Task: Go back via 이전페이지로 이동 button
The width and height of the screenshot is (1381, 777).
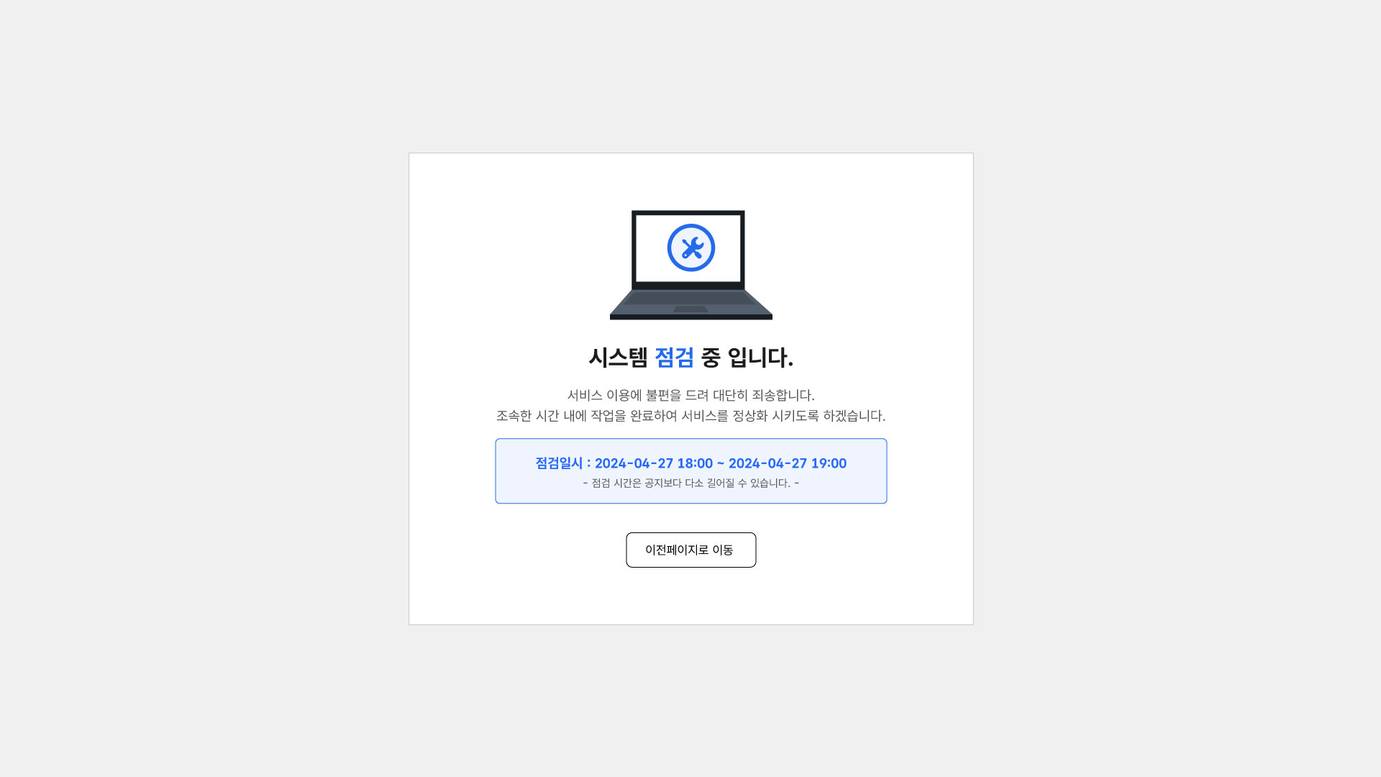Action: [x=691, y=550]
